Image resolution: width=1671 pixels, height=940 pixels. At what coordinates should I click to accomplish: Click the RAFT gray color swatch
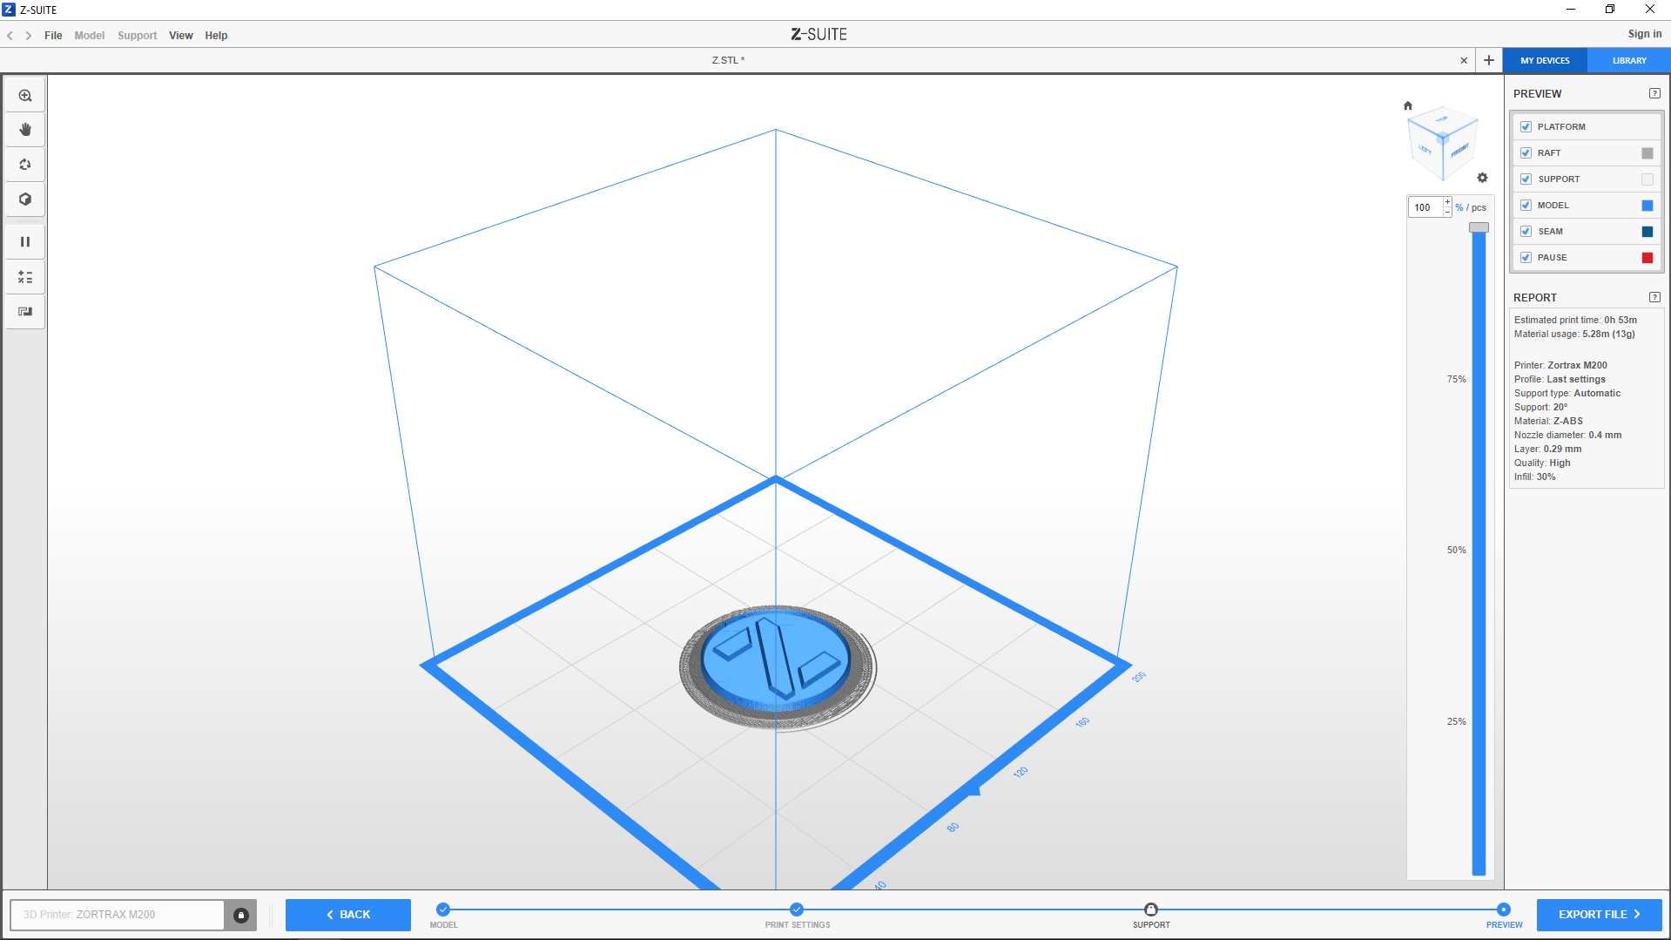[1647, 153]
